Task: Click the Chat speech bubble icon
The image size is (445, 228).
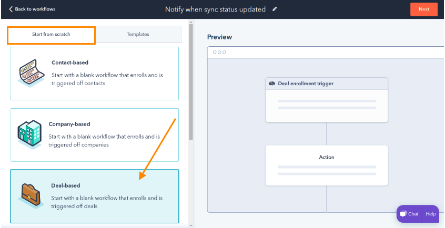Action: tap(403, 214)
